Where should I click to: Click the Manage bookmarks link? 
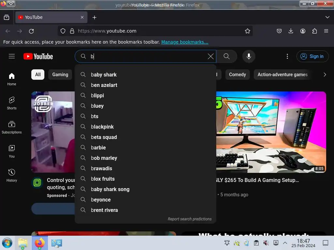click(185, 42)
